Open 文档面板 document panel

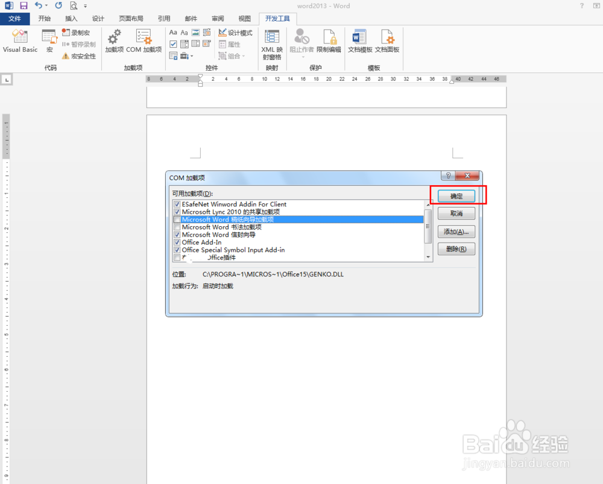387,41
